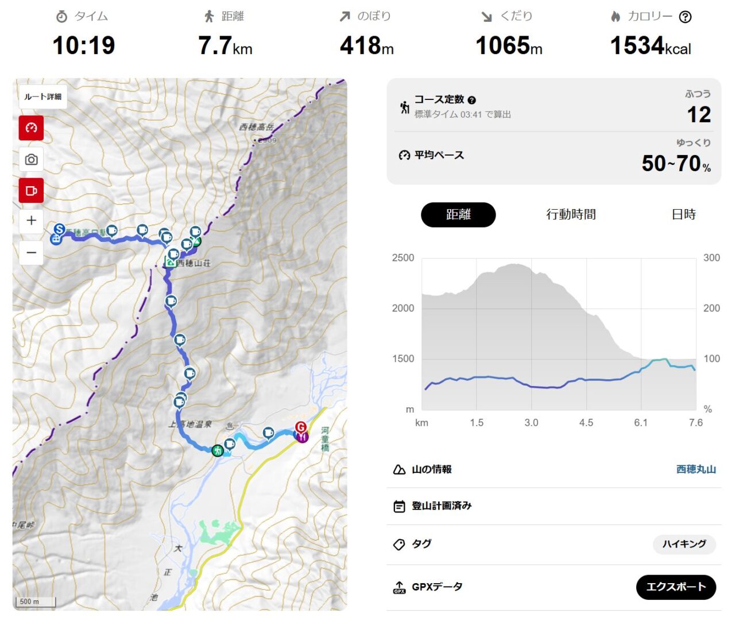
Task: Open the 西穂丸山 mountain link
Action: click(x=696, y=469)
